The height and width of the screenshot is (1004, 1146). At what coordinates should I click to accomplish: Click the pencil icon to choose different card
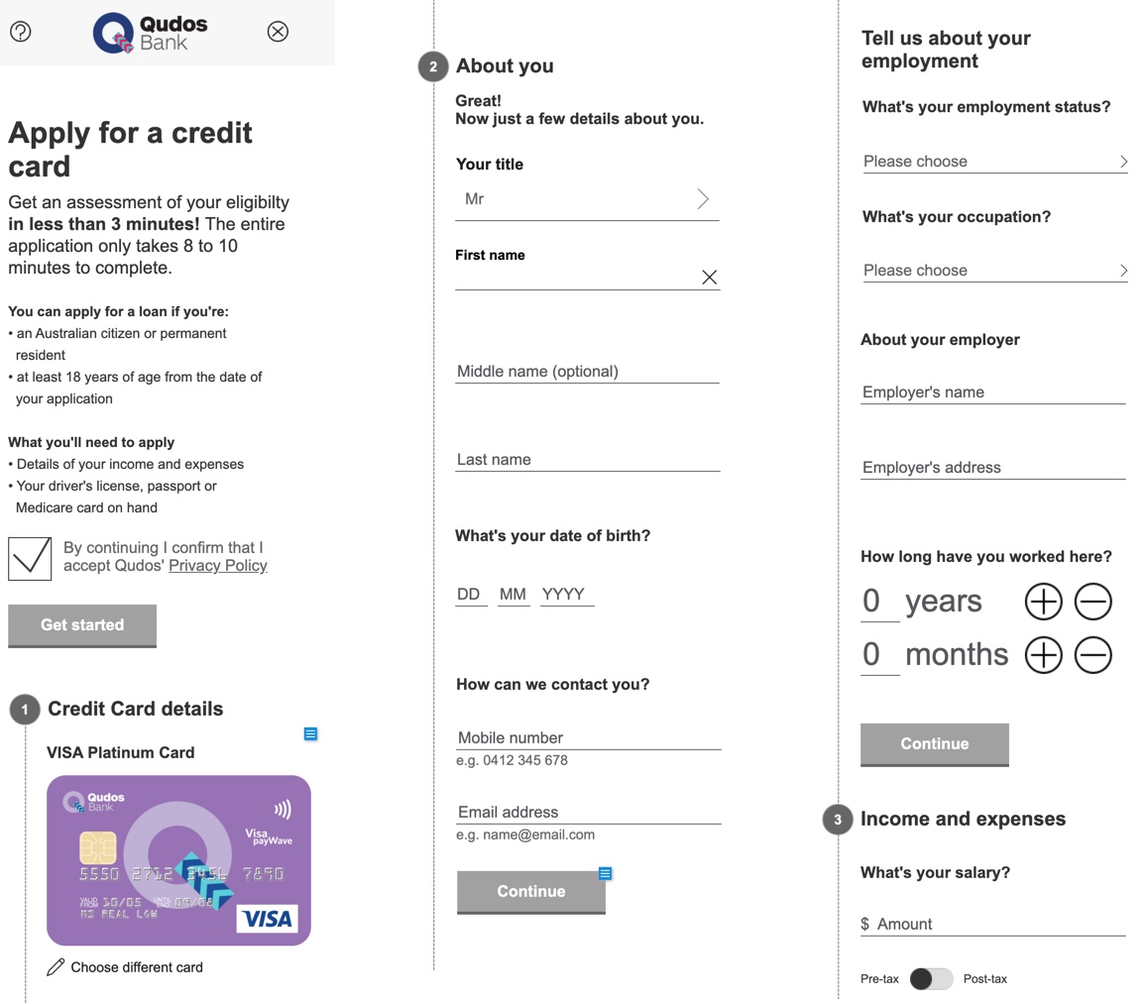(x=56, y=966)
